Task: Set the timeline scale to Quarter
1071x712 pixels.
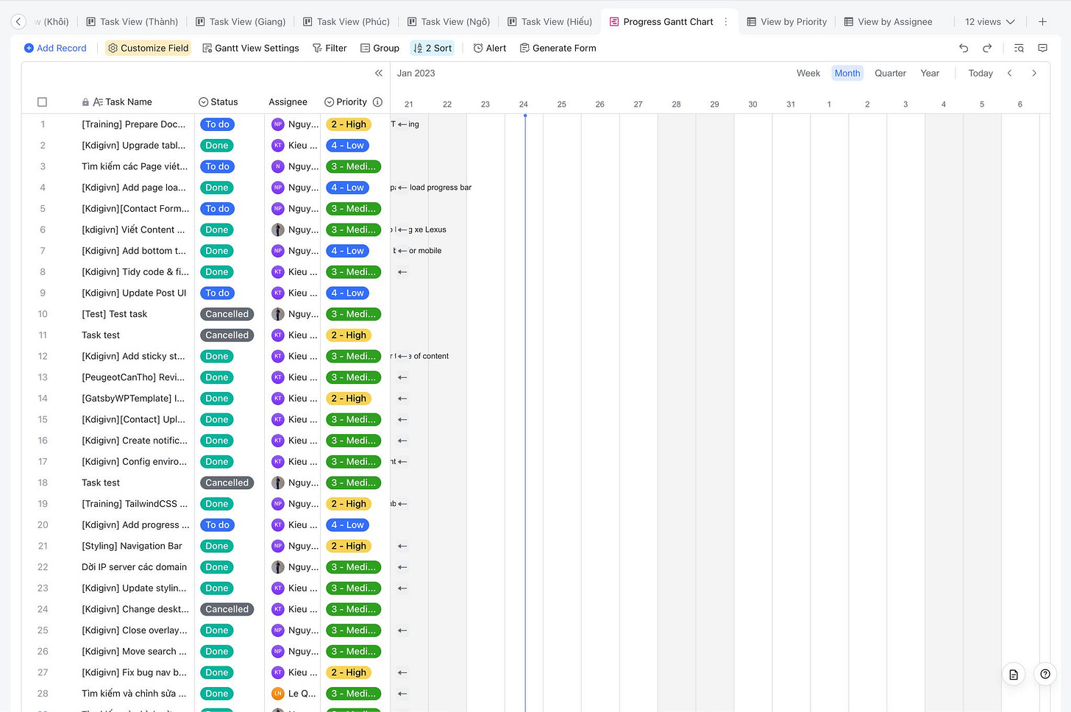Action: [x=890, y=73]
